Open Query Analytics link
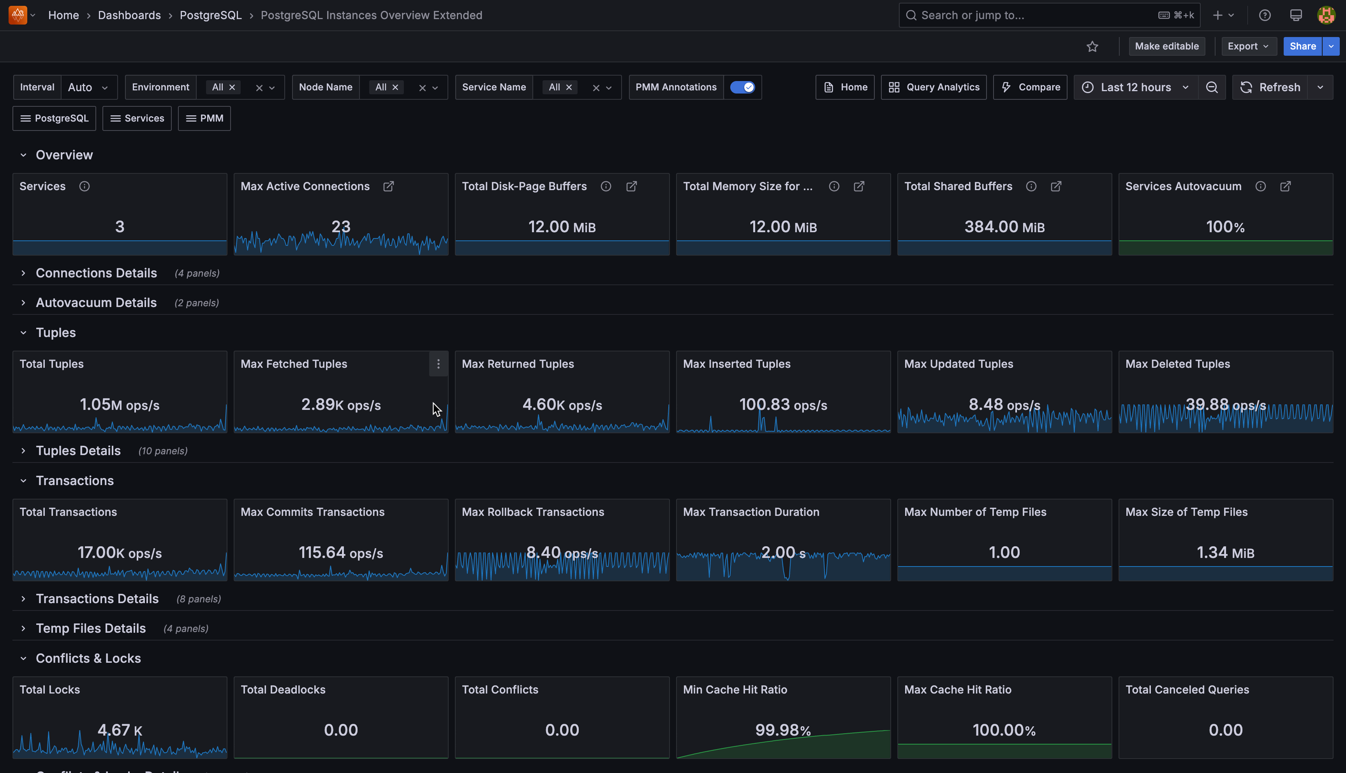The image size is (1346, 773). click(x=933, y=88)
